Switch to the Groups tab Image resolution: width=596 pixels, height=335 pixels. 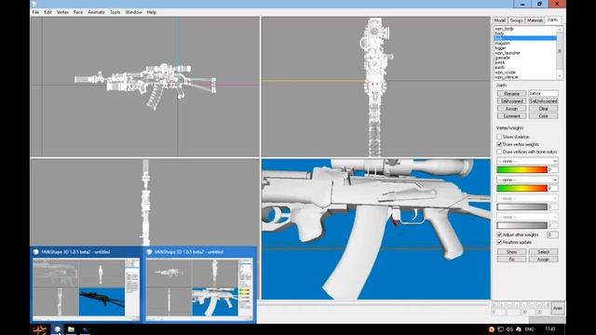pos(516,20)
